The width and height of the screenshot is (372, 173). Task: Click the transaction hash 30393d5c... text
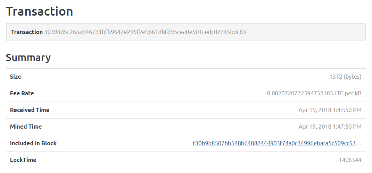(145, 32)
